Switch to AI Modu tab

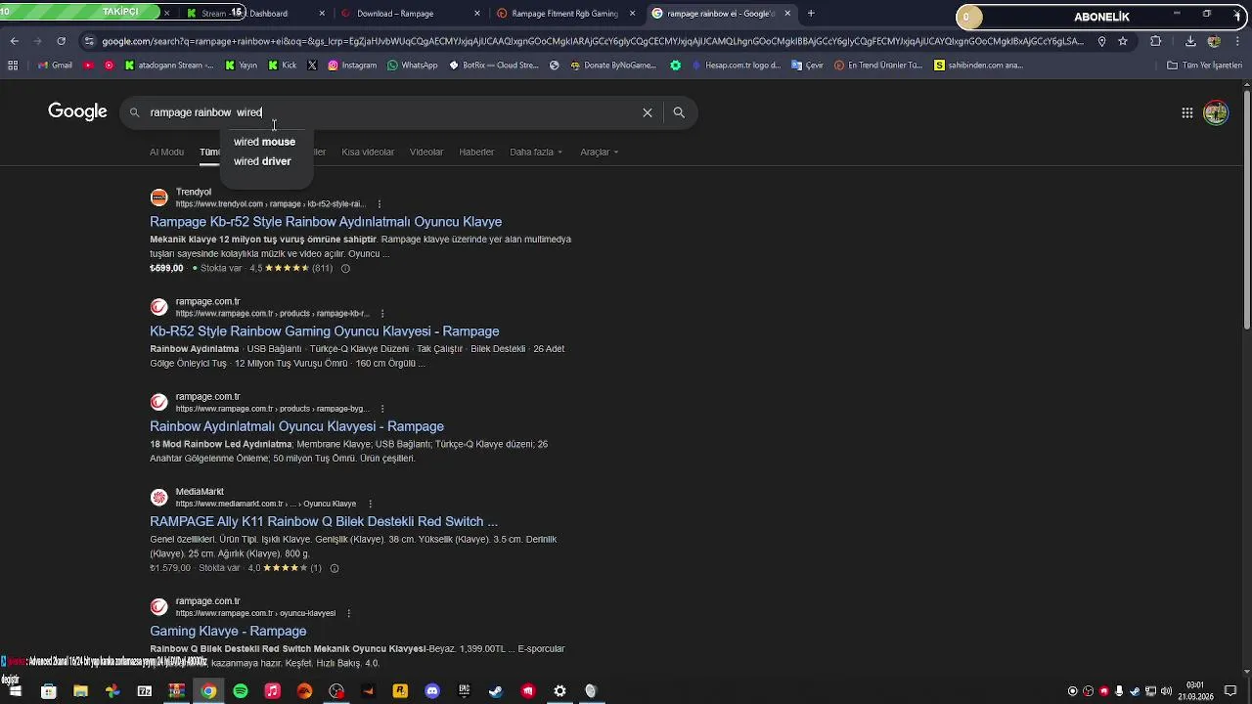coord(166,153)
